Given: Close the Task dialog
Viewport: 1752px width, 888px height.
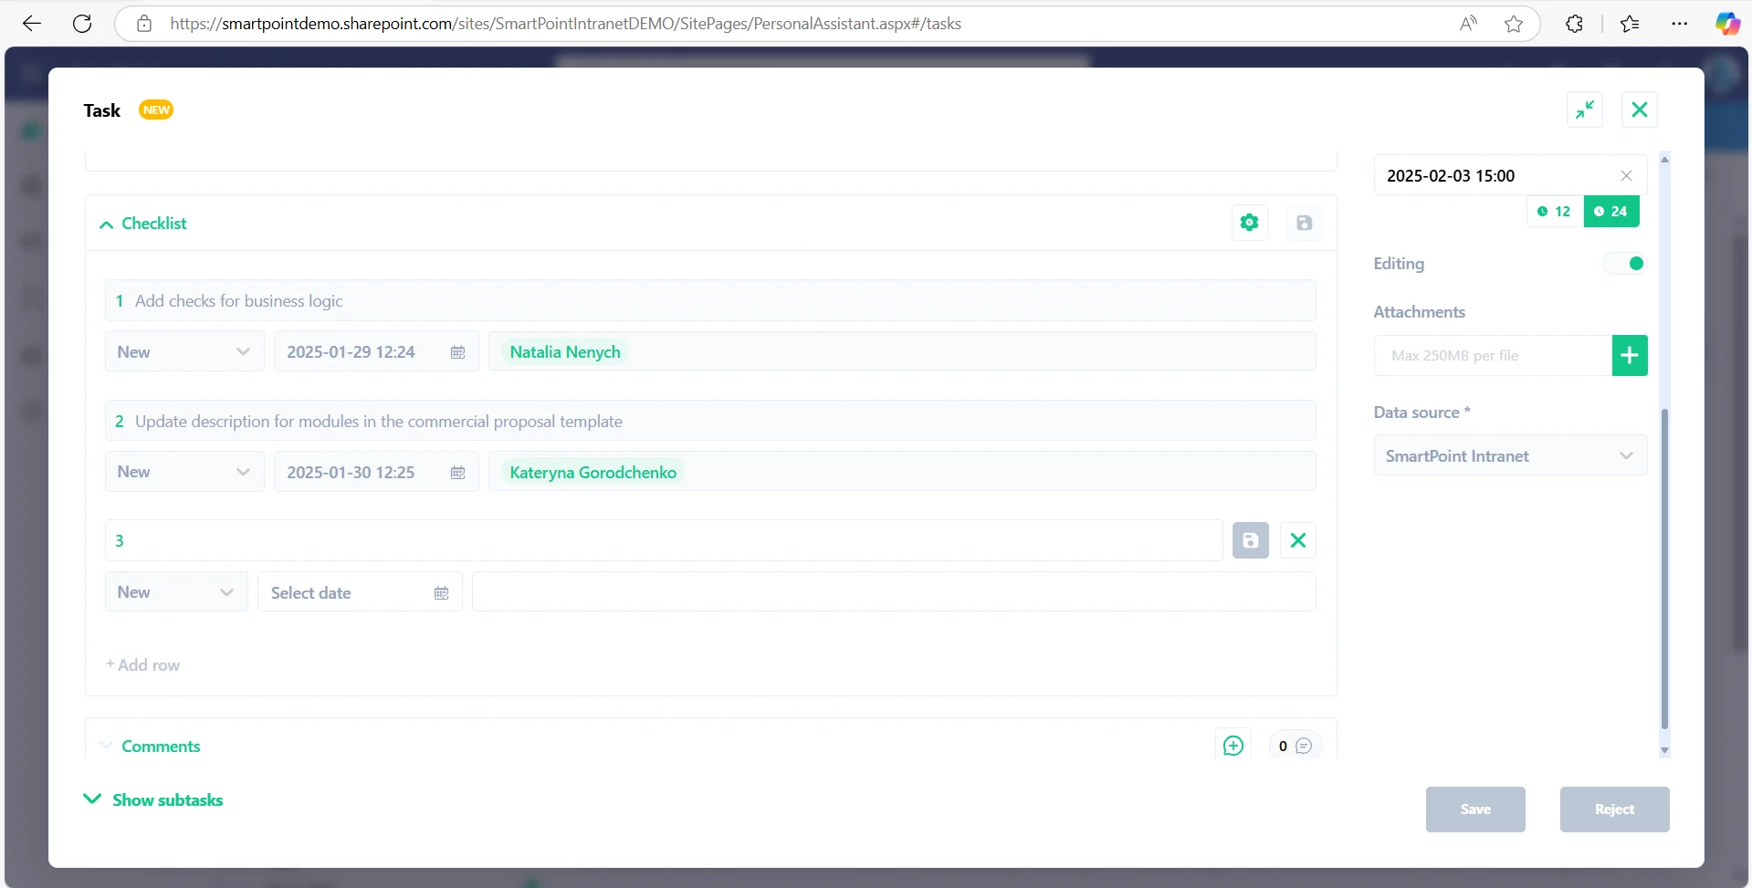Looking at the screenshot, I should tap(1640, 110).
